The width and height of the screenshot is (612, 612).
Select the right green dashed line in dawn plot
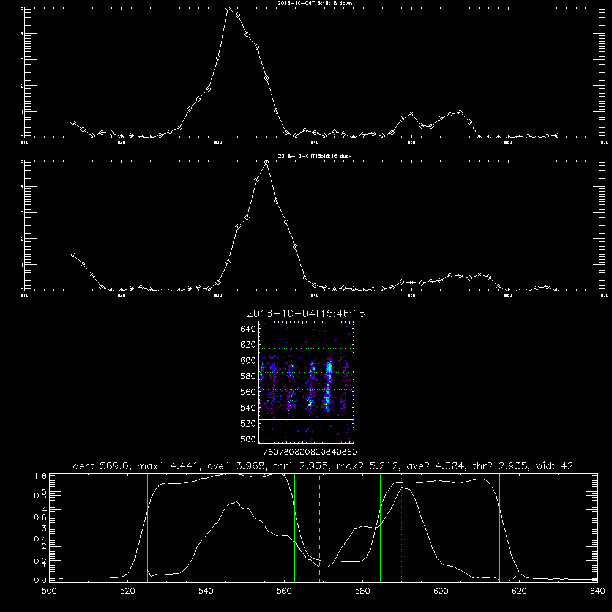coord(338,72)
